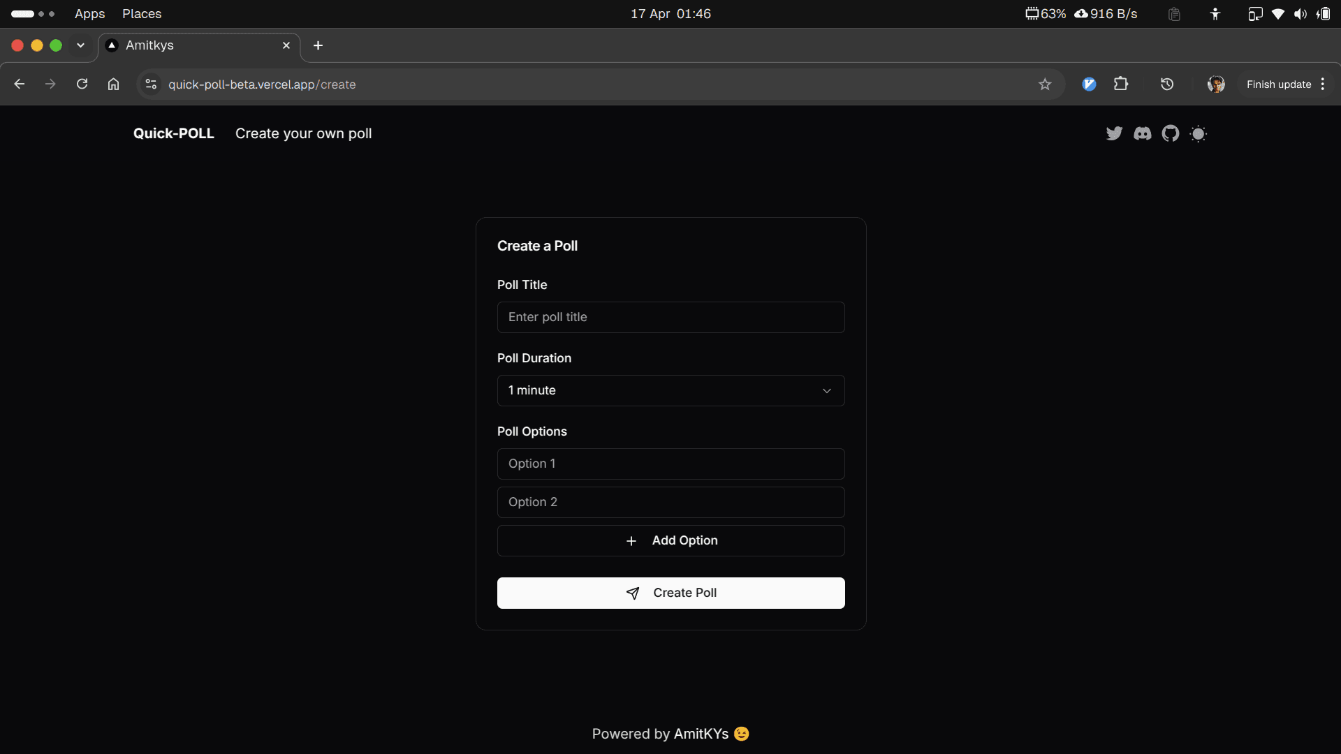Image resolution: width=1341 pixels, height=754 pixels.
Task: Open the tab search chevron dropdown
Action: (80, 45)
